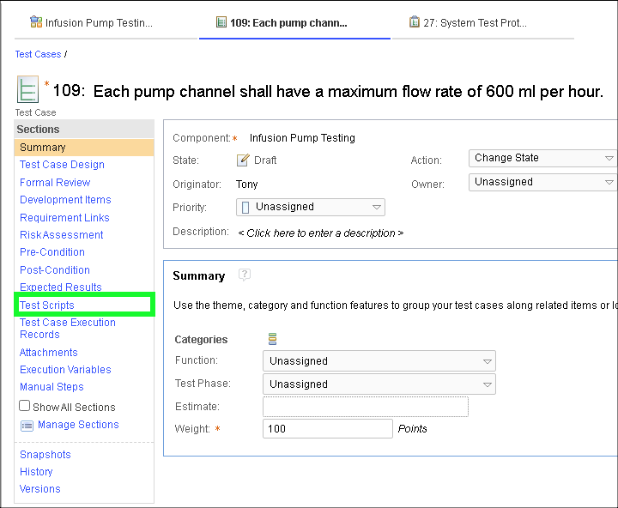This screenshot has height=508, width=618.
Task: Click the Weight points input field
Action: coord(327,429)
